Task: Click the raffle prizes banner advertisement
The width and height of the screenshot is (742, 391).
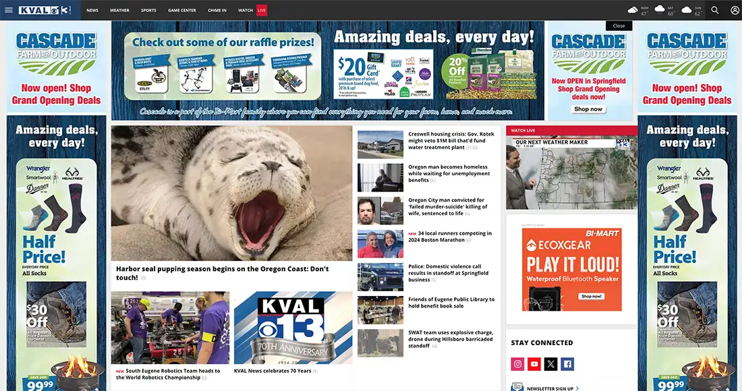Action: tap(223, 66)
